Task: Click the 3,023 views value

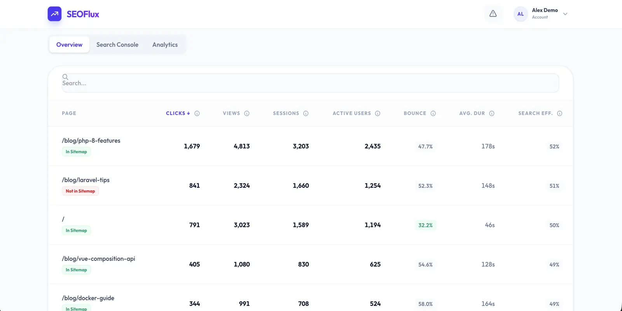Action: click(x=241, y=225)
